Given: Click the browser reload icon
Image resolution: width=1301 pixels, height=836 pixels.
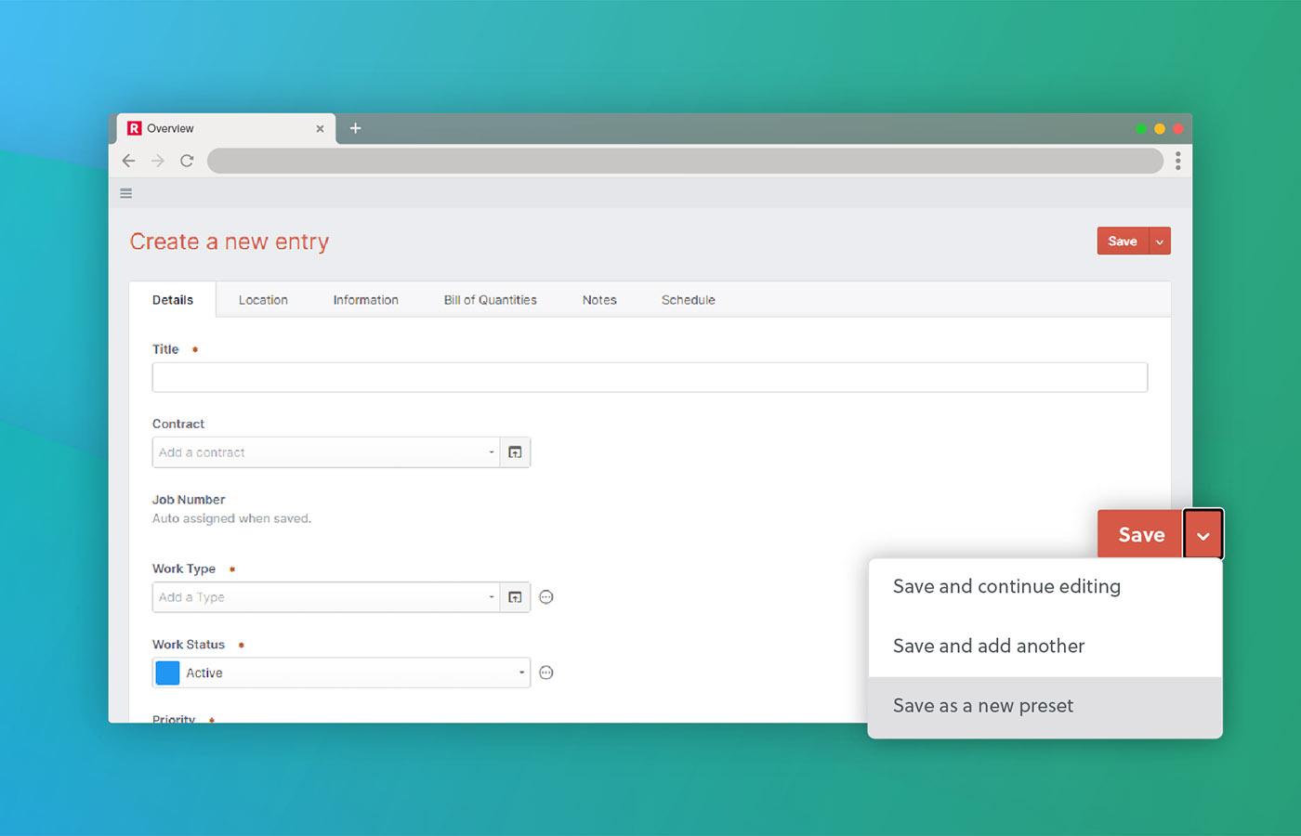Looking at the screenshot, I should pos(187,161).
